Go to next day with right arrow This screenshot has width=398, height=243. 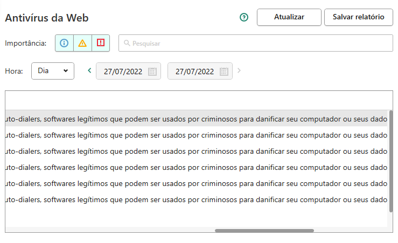pos(239,70)
